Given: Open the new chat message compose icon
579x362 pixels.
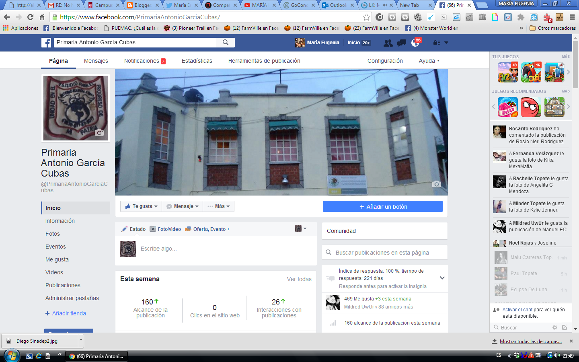Looking at the screenshot, I should coord(565,327).
